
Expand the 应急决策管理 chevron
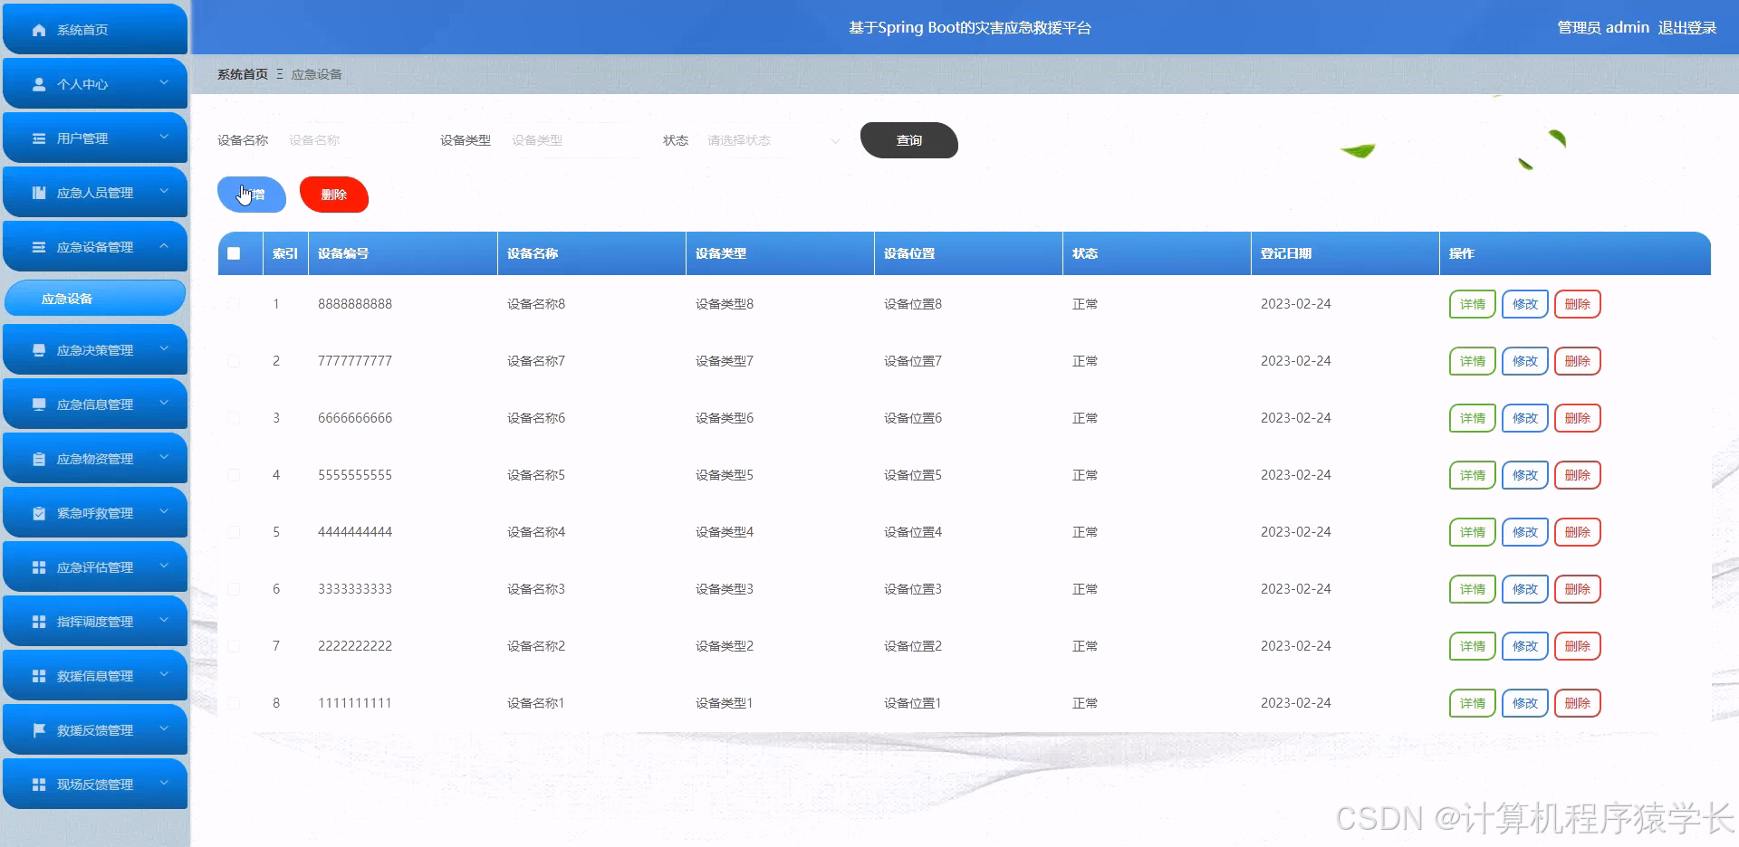click(x=164, y=348)
